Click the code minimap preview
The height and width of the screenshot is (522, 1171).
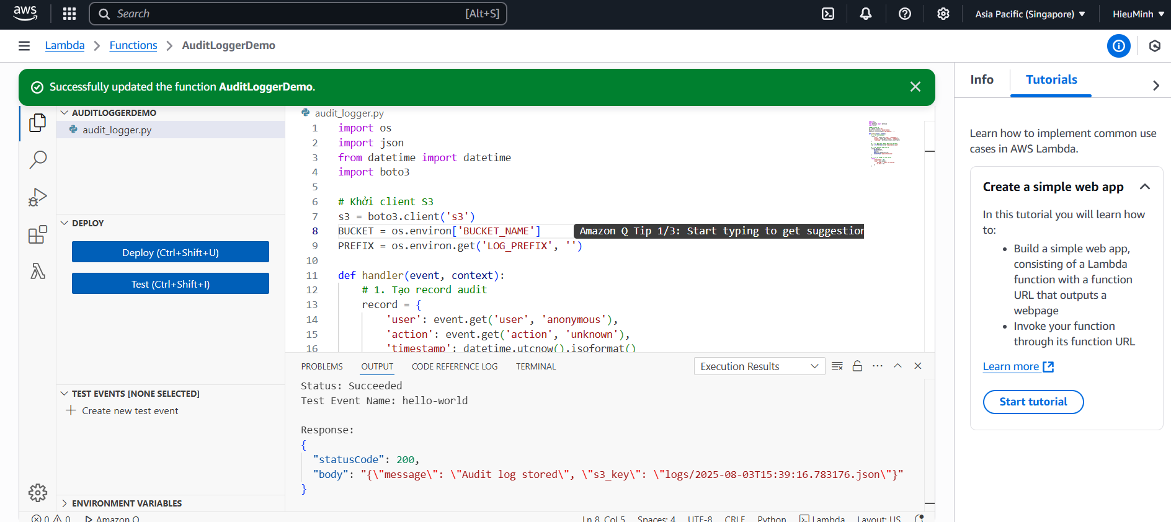(884, 143)
